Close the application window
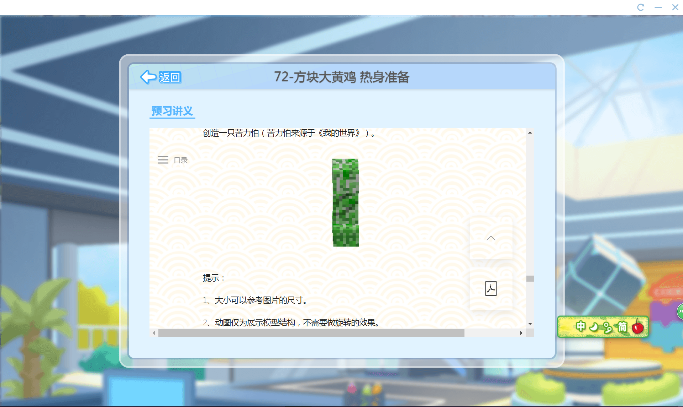This screenshot has width=683, height=407. [675, 7]
